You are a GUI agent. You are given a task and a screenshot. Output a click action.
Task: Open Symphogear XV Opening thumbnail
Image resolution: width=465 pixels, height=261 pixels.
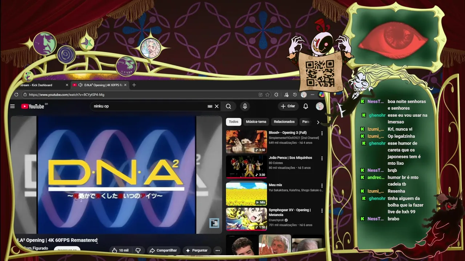coord(246,219)
